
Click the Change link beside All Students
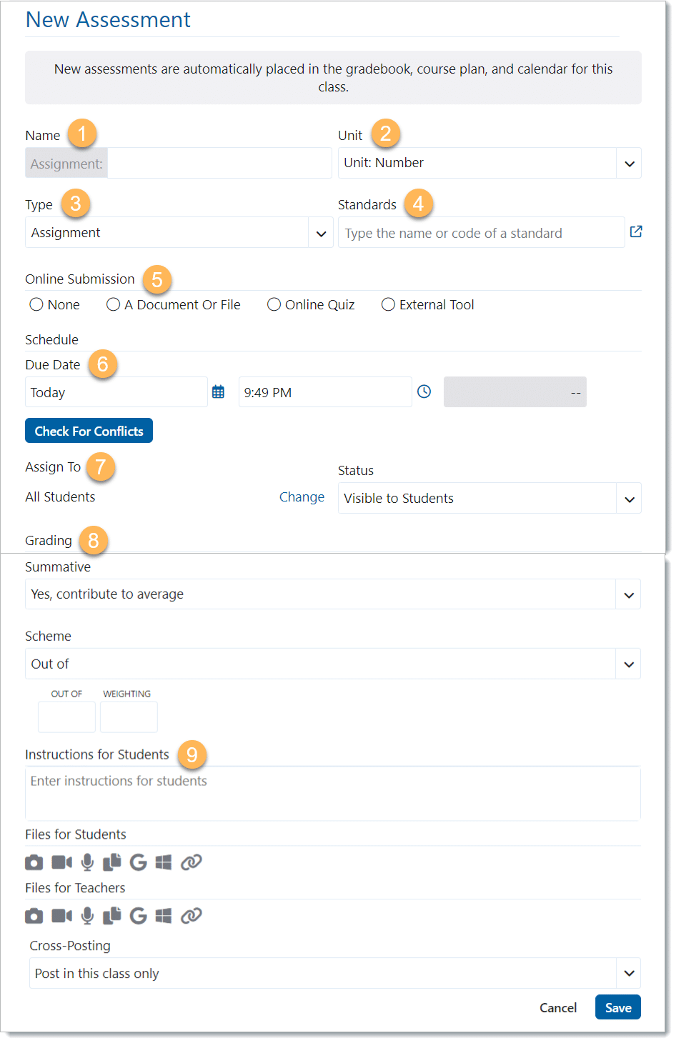click(302, 497)
